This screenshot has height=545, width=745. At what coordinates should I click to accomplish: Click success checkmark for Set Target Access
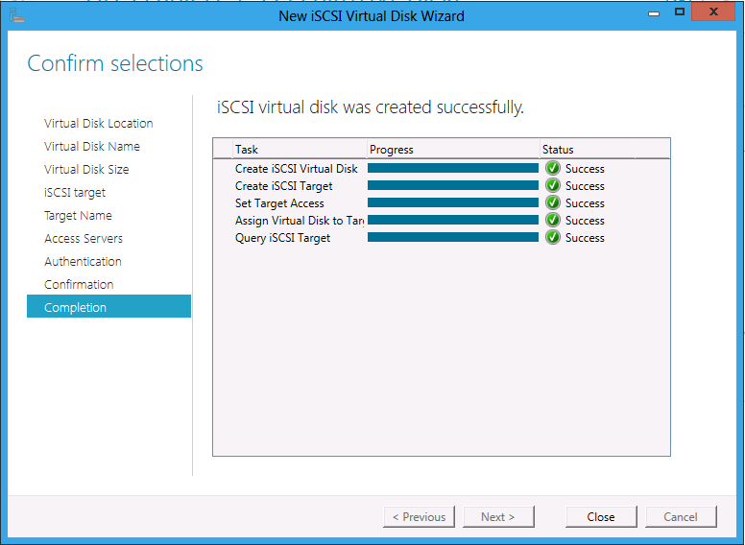[553, 203]
